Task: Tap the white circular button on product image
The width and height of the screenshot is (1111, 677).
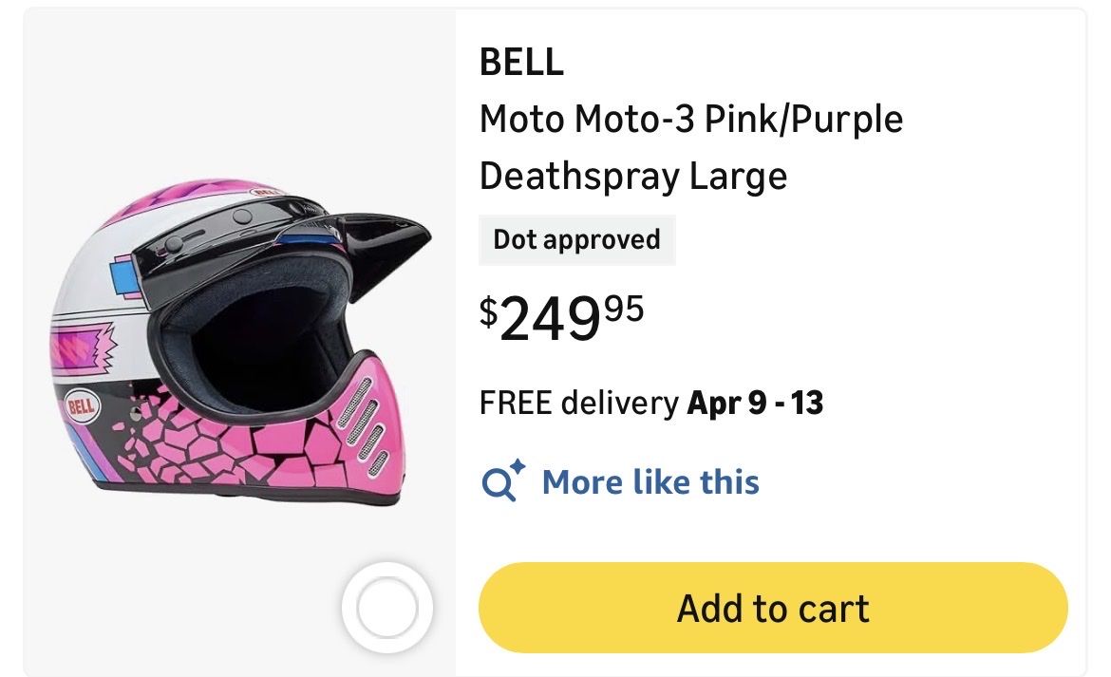Action: pos(386,606)
